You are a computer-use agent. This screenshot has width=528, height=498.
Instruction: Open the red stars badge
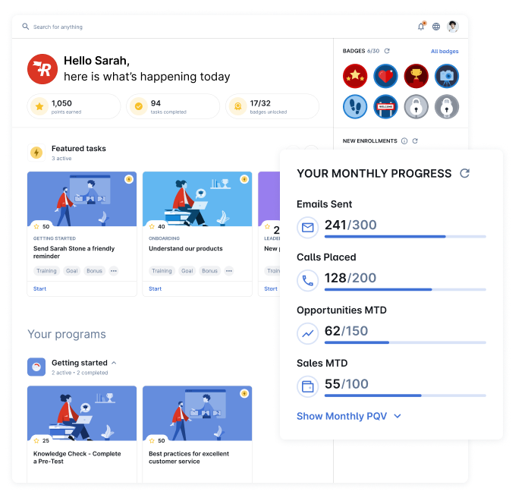(x=355, y=76)
